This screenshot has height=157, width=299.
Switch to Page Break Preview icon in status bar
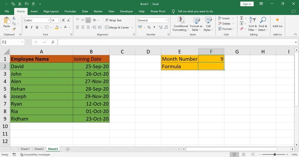point(253,154)
